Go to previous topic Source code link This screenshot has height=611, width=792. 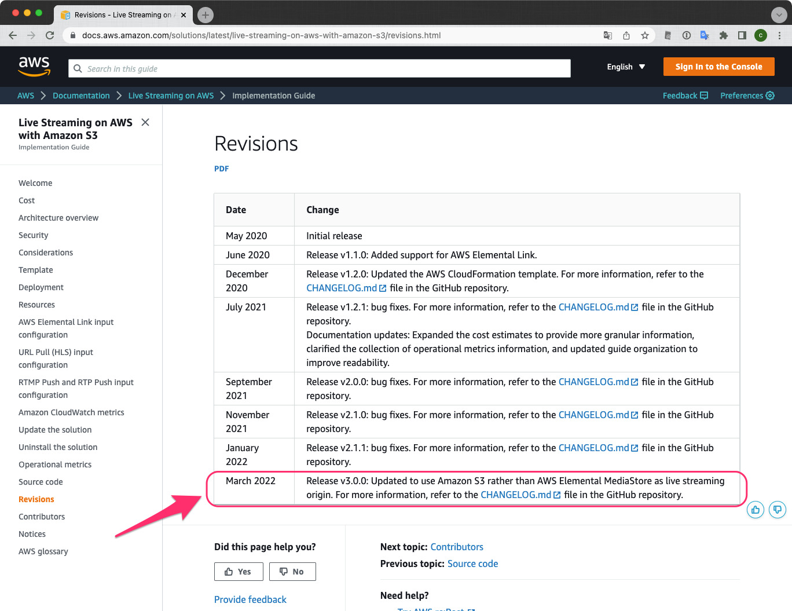coord(472,564)
